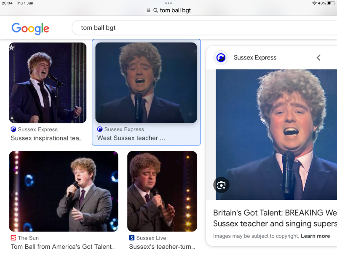Open the 'Britain's Got Talent: BREAKING' headline
This screenshot has height=253, width=337.
pyautogui.click(x=275, y=218)
